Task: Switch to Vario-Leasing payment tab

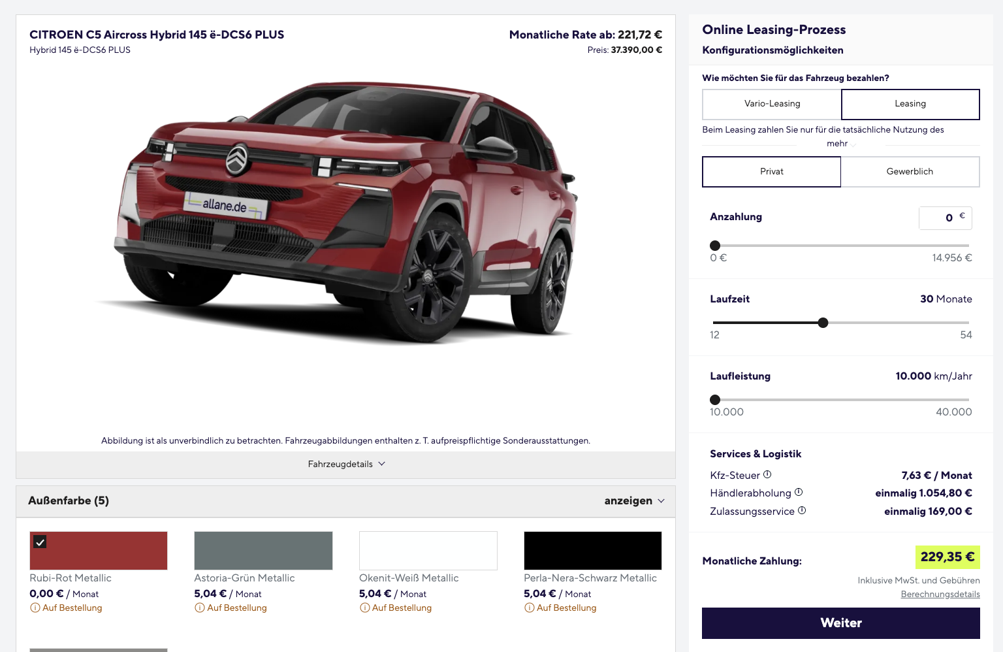Action: (x=772, y=103)
